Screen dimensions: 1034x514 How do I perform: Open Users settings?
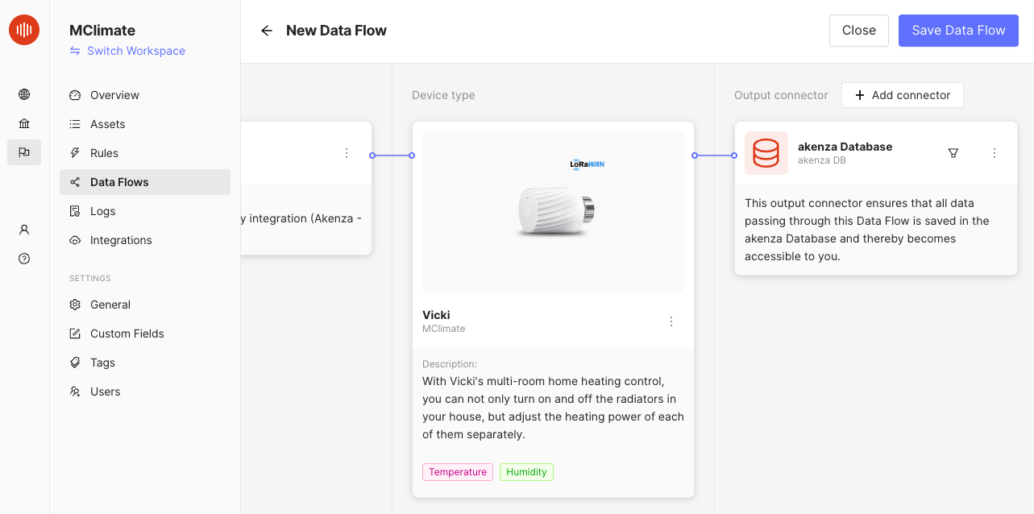click(145, 392)
